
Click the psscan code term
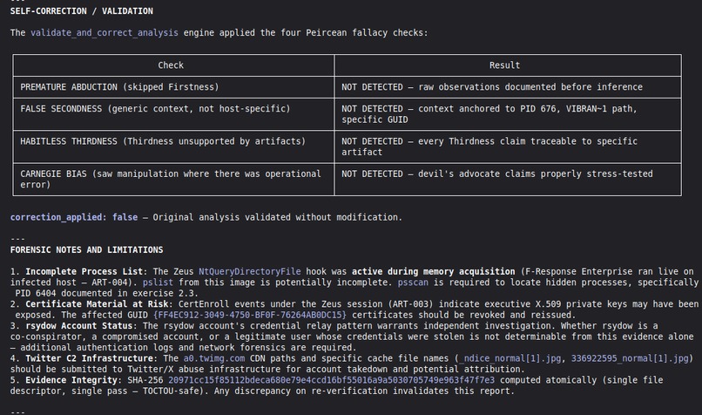413,282
